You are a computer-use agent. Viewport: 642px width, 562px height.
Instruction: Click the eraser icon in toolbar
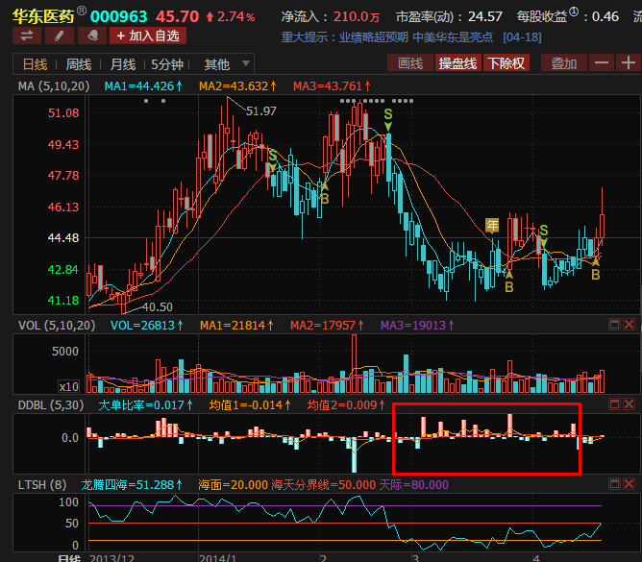pos(91,36)
